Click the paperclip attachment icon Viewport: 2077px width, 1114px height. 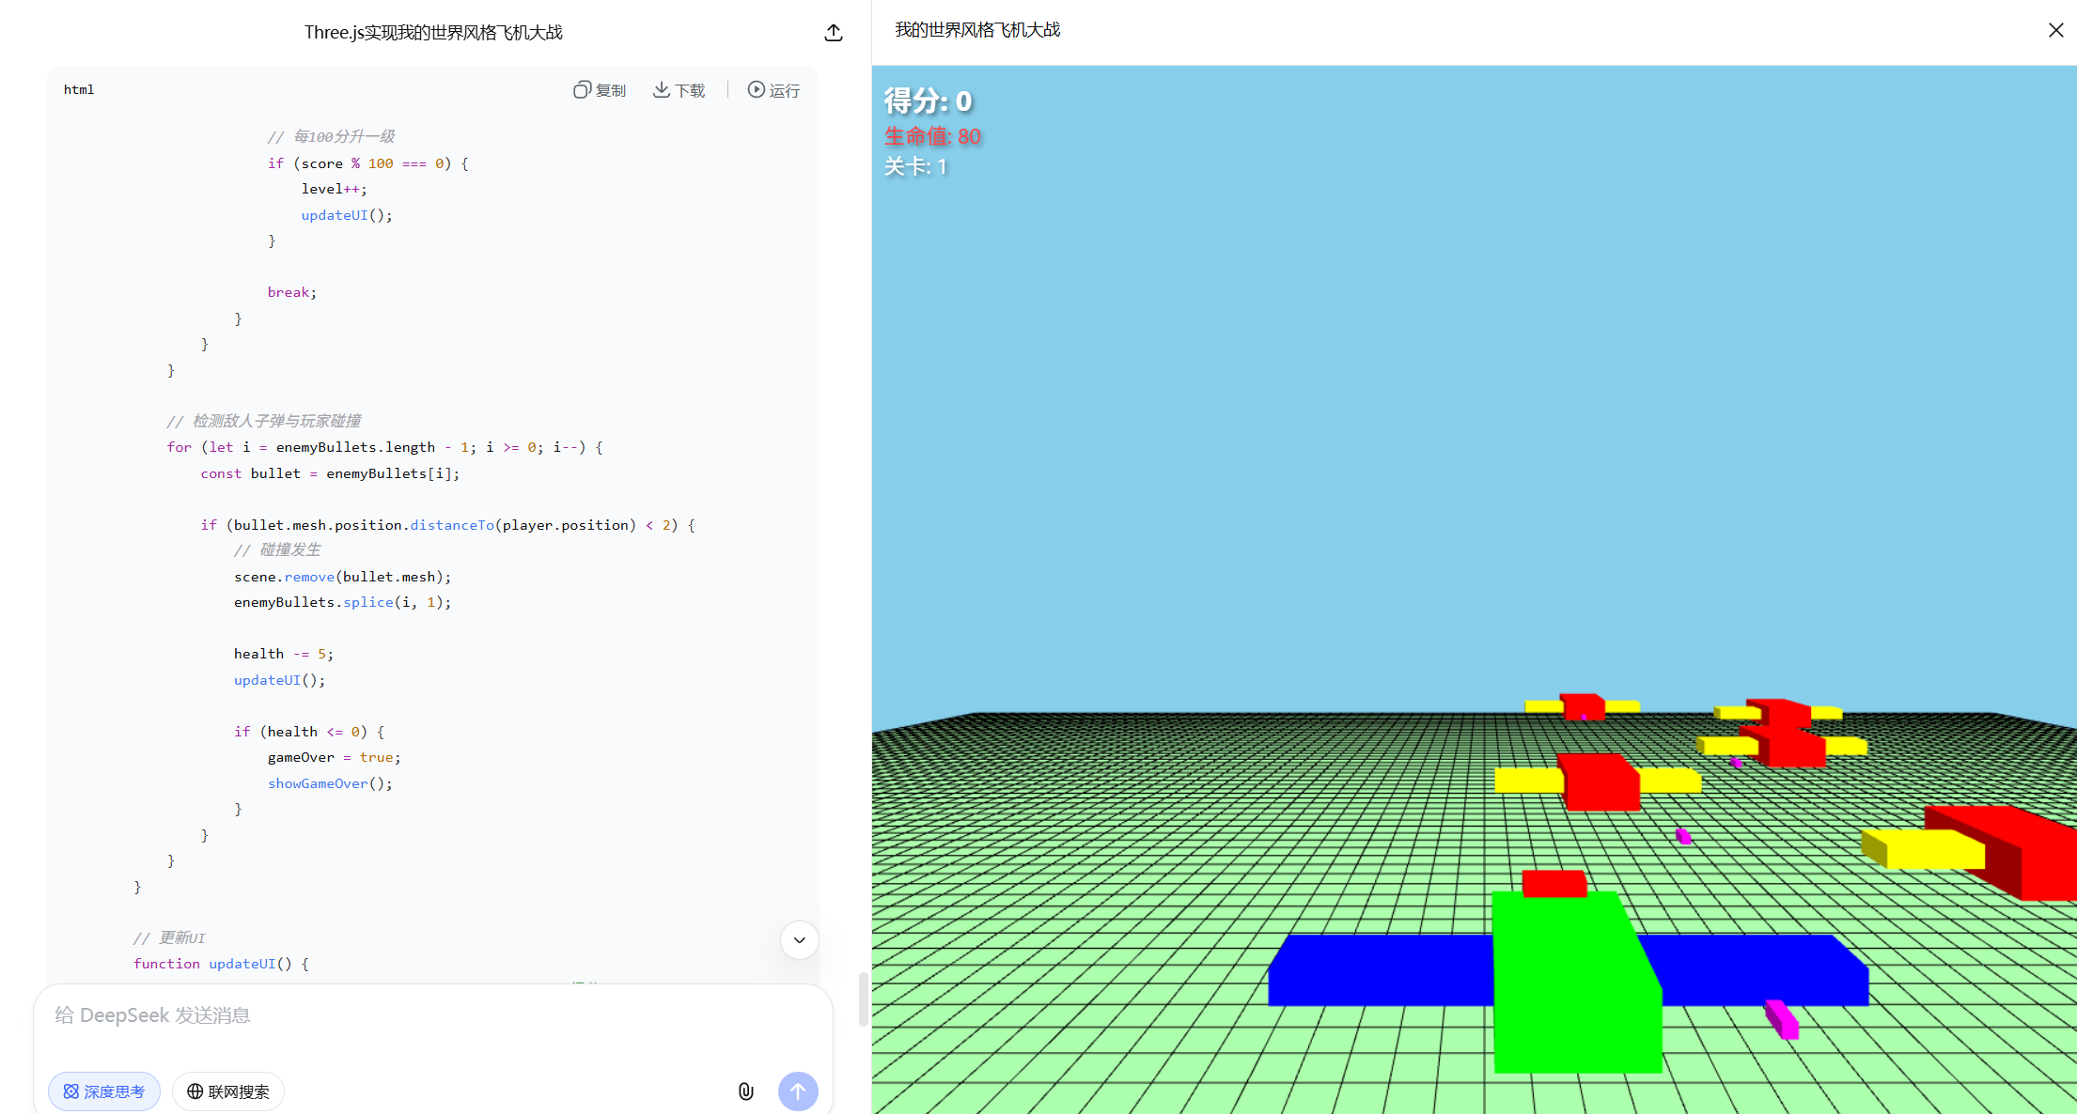745,1091
